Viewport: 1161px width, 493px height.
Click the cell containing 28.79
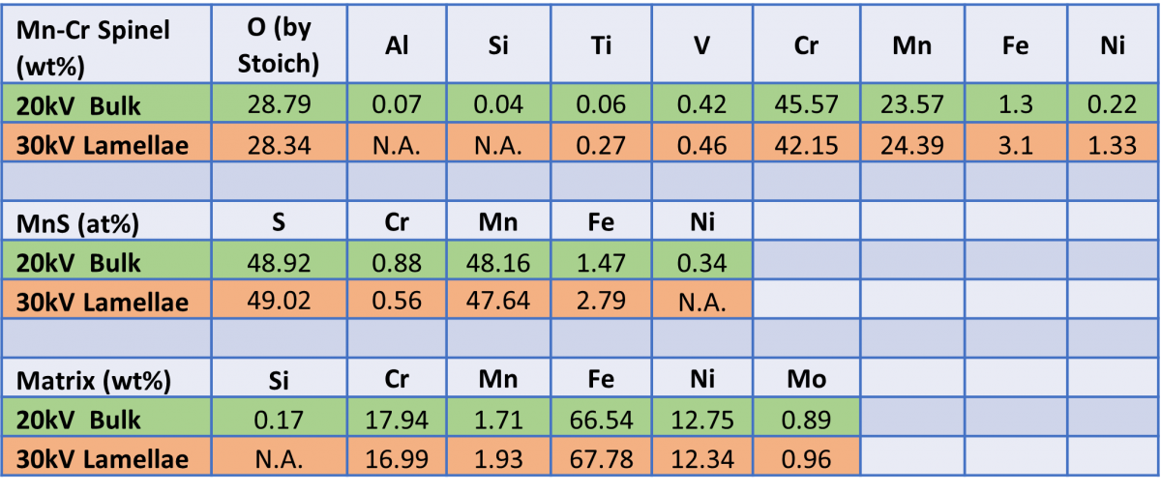point(280,104)
